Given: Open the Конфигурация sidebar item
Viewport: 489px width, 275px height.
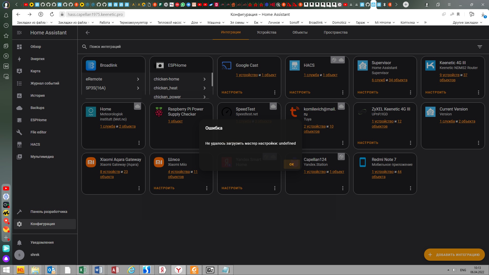Looking at the screenshot, I should (x=45, y=224).
